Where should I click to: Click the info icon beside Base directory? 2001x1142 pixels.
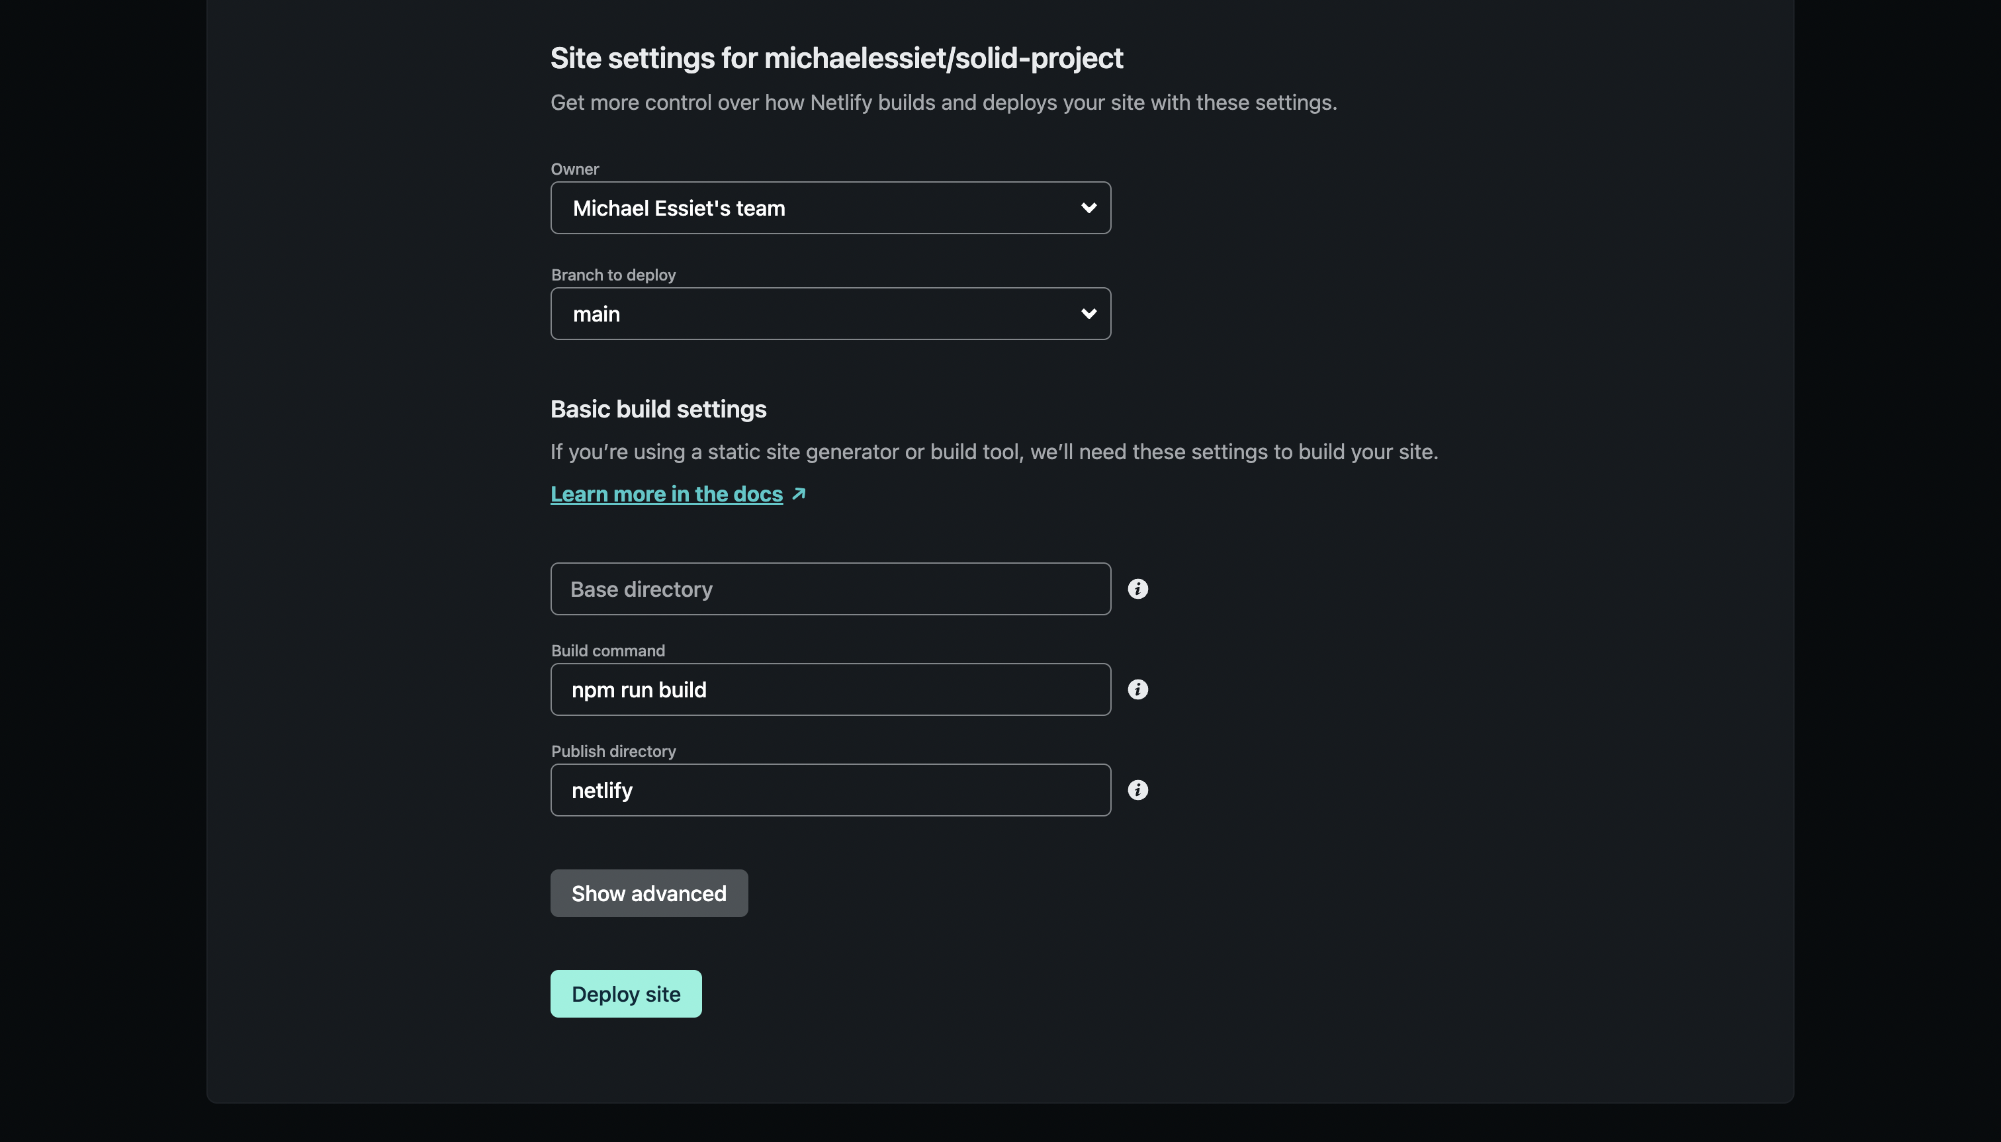click(x=1137, y=589)
